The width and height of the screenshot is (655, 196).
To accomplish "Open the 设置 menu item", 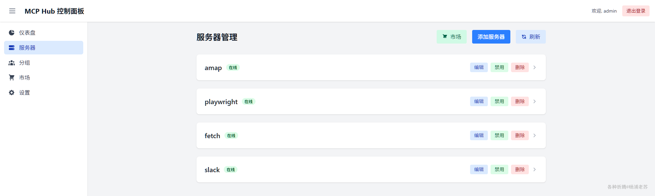I will point(25,93).
